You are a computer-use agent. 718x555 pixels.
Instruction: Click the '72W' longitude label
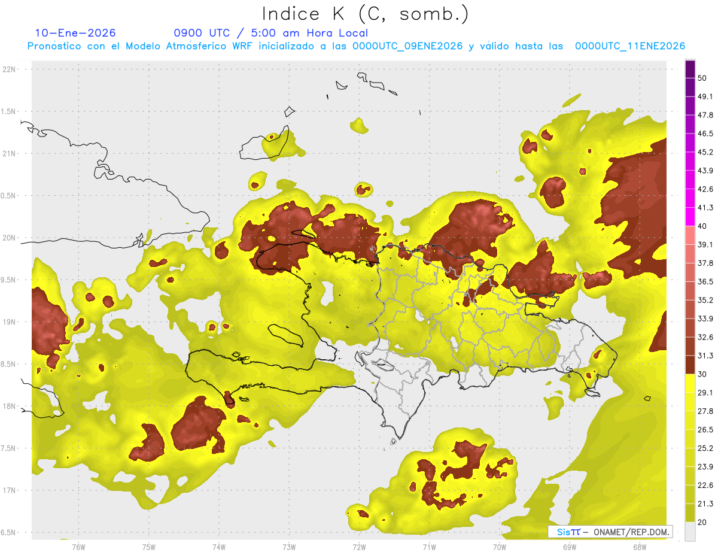click(359, 547)
